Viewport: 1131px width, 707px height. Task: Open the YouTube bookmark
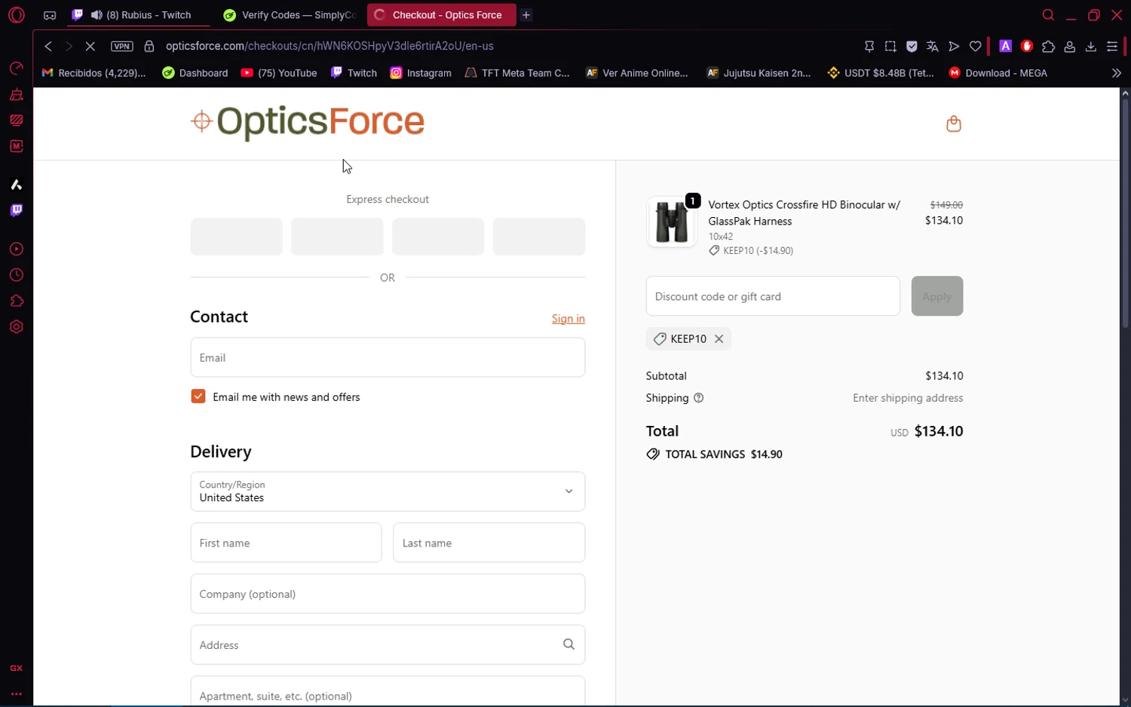pos(279,73)
